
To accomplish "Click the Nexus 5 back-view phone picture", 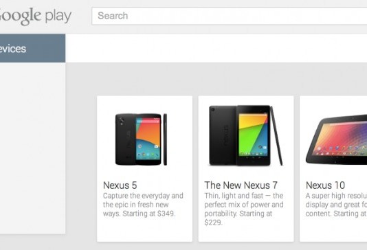I will click(x=125, y=139).
